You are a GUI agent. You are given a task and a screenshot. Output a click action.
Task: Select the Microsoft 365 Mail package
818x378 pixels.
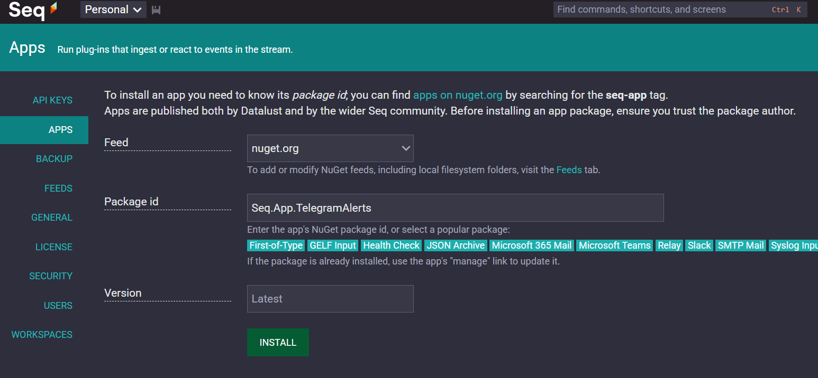click(532, 245)
